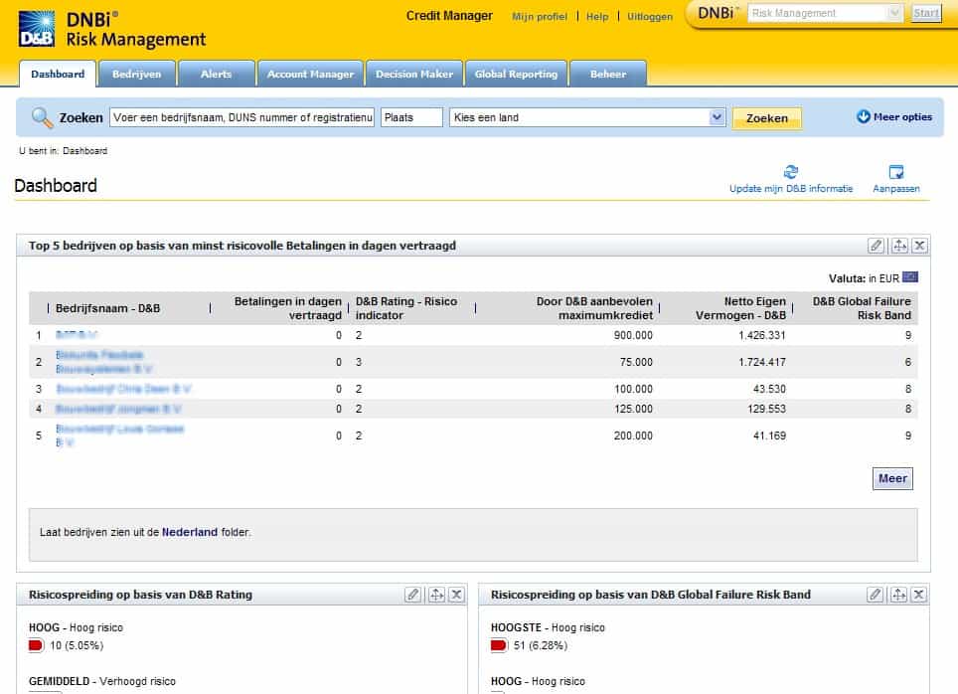Image resolution: width=958 pixels, height=694 pixels.
Task: Edit the Top 5 bedrijven panel
Action: pos(877,246)
